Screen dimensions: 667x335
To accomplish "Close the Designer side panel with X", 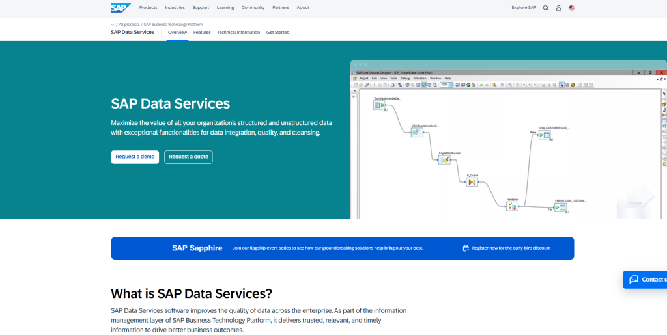I will pyautogui.click(x=354, y=91).
